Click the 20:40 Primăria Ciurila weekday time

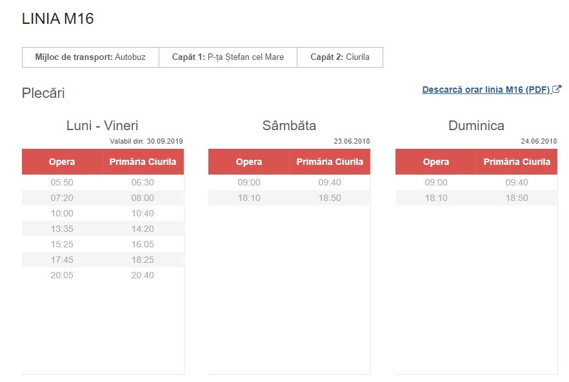pyautogui.click(x=143, y=275)
